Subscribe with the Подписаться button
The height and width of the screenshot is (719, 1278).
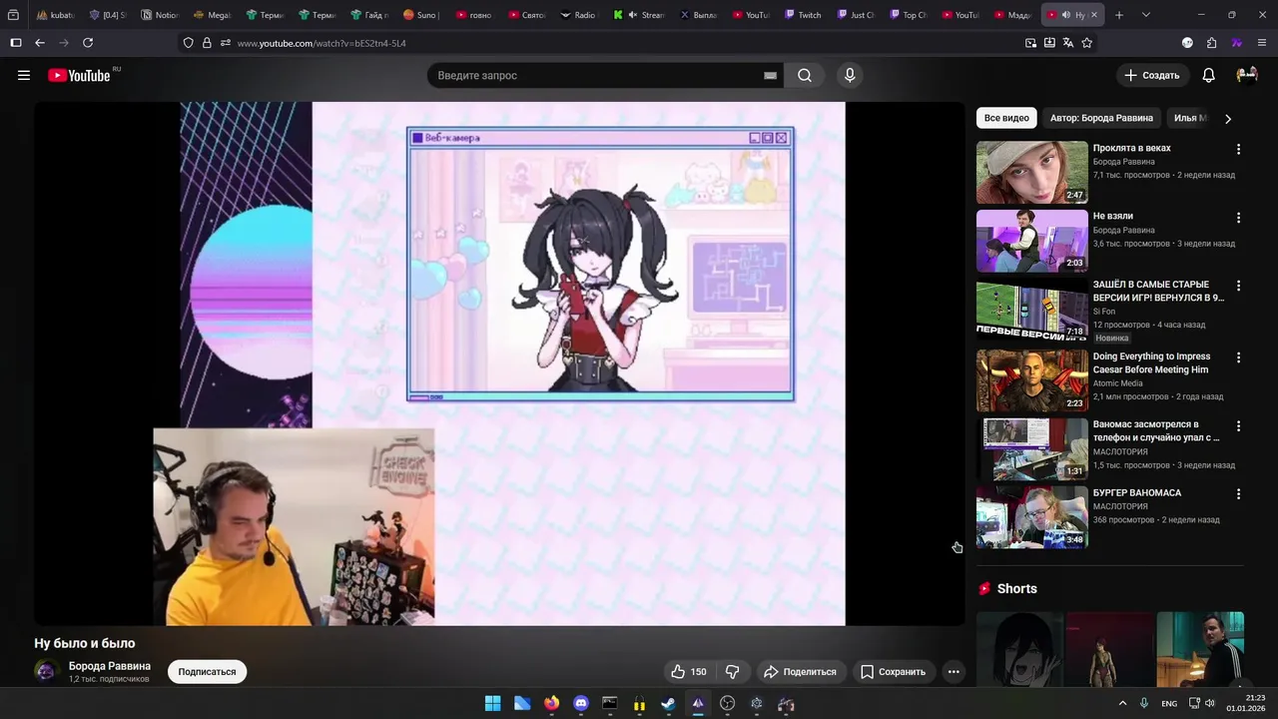pos(207,672)
